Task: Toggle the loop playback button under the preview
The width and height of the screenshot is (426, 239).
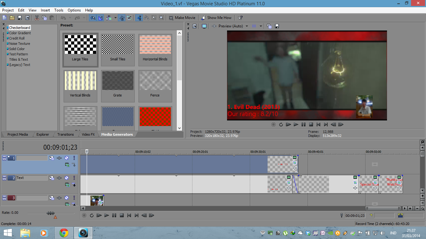Action: coord(281,124)
